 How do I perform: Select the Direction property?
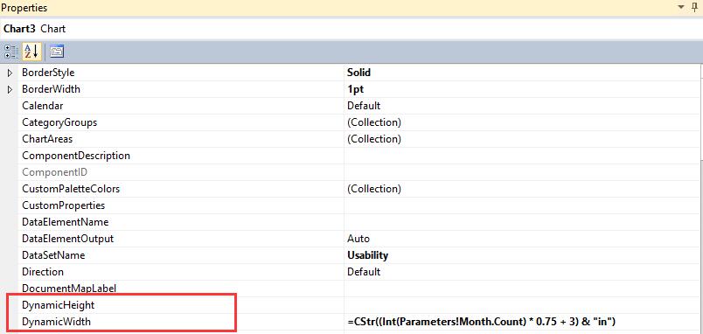[x=43, y=272]
